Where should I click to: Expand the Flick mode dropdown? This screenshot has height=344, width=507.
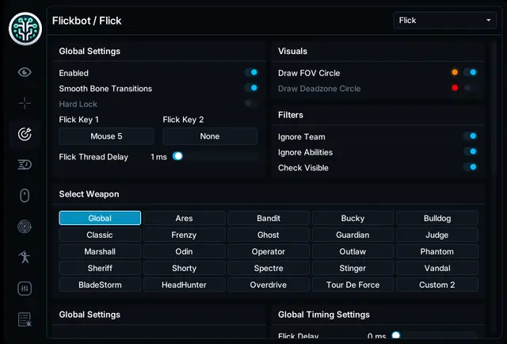point(445,21)
